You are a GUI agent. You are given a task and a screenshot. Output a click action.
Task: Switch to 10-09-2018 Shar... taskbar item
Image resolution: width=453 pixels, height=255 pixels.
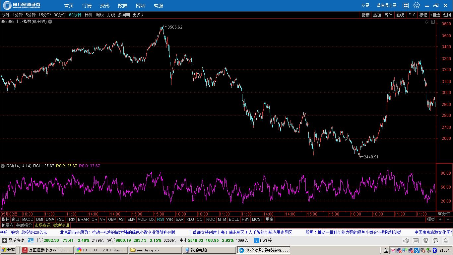click(101, 250)
